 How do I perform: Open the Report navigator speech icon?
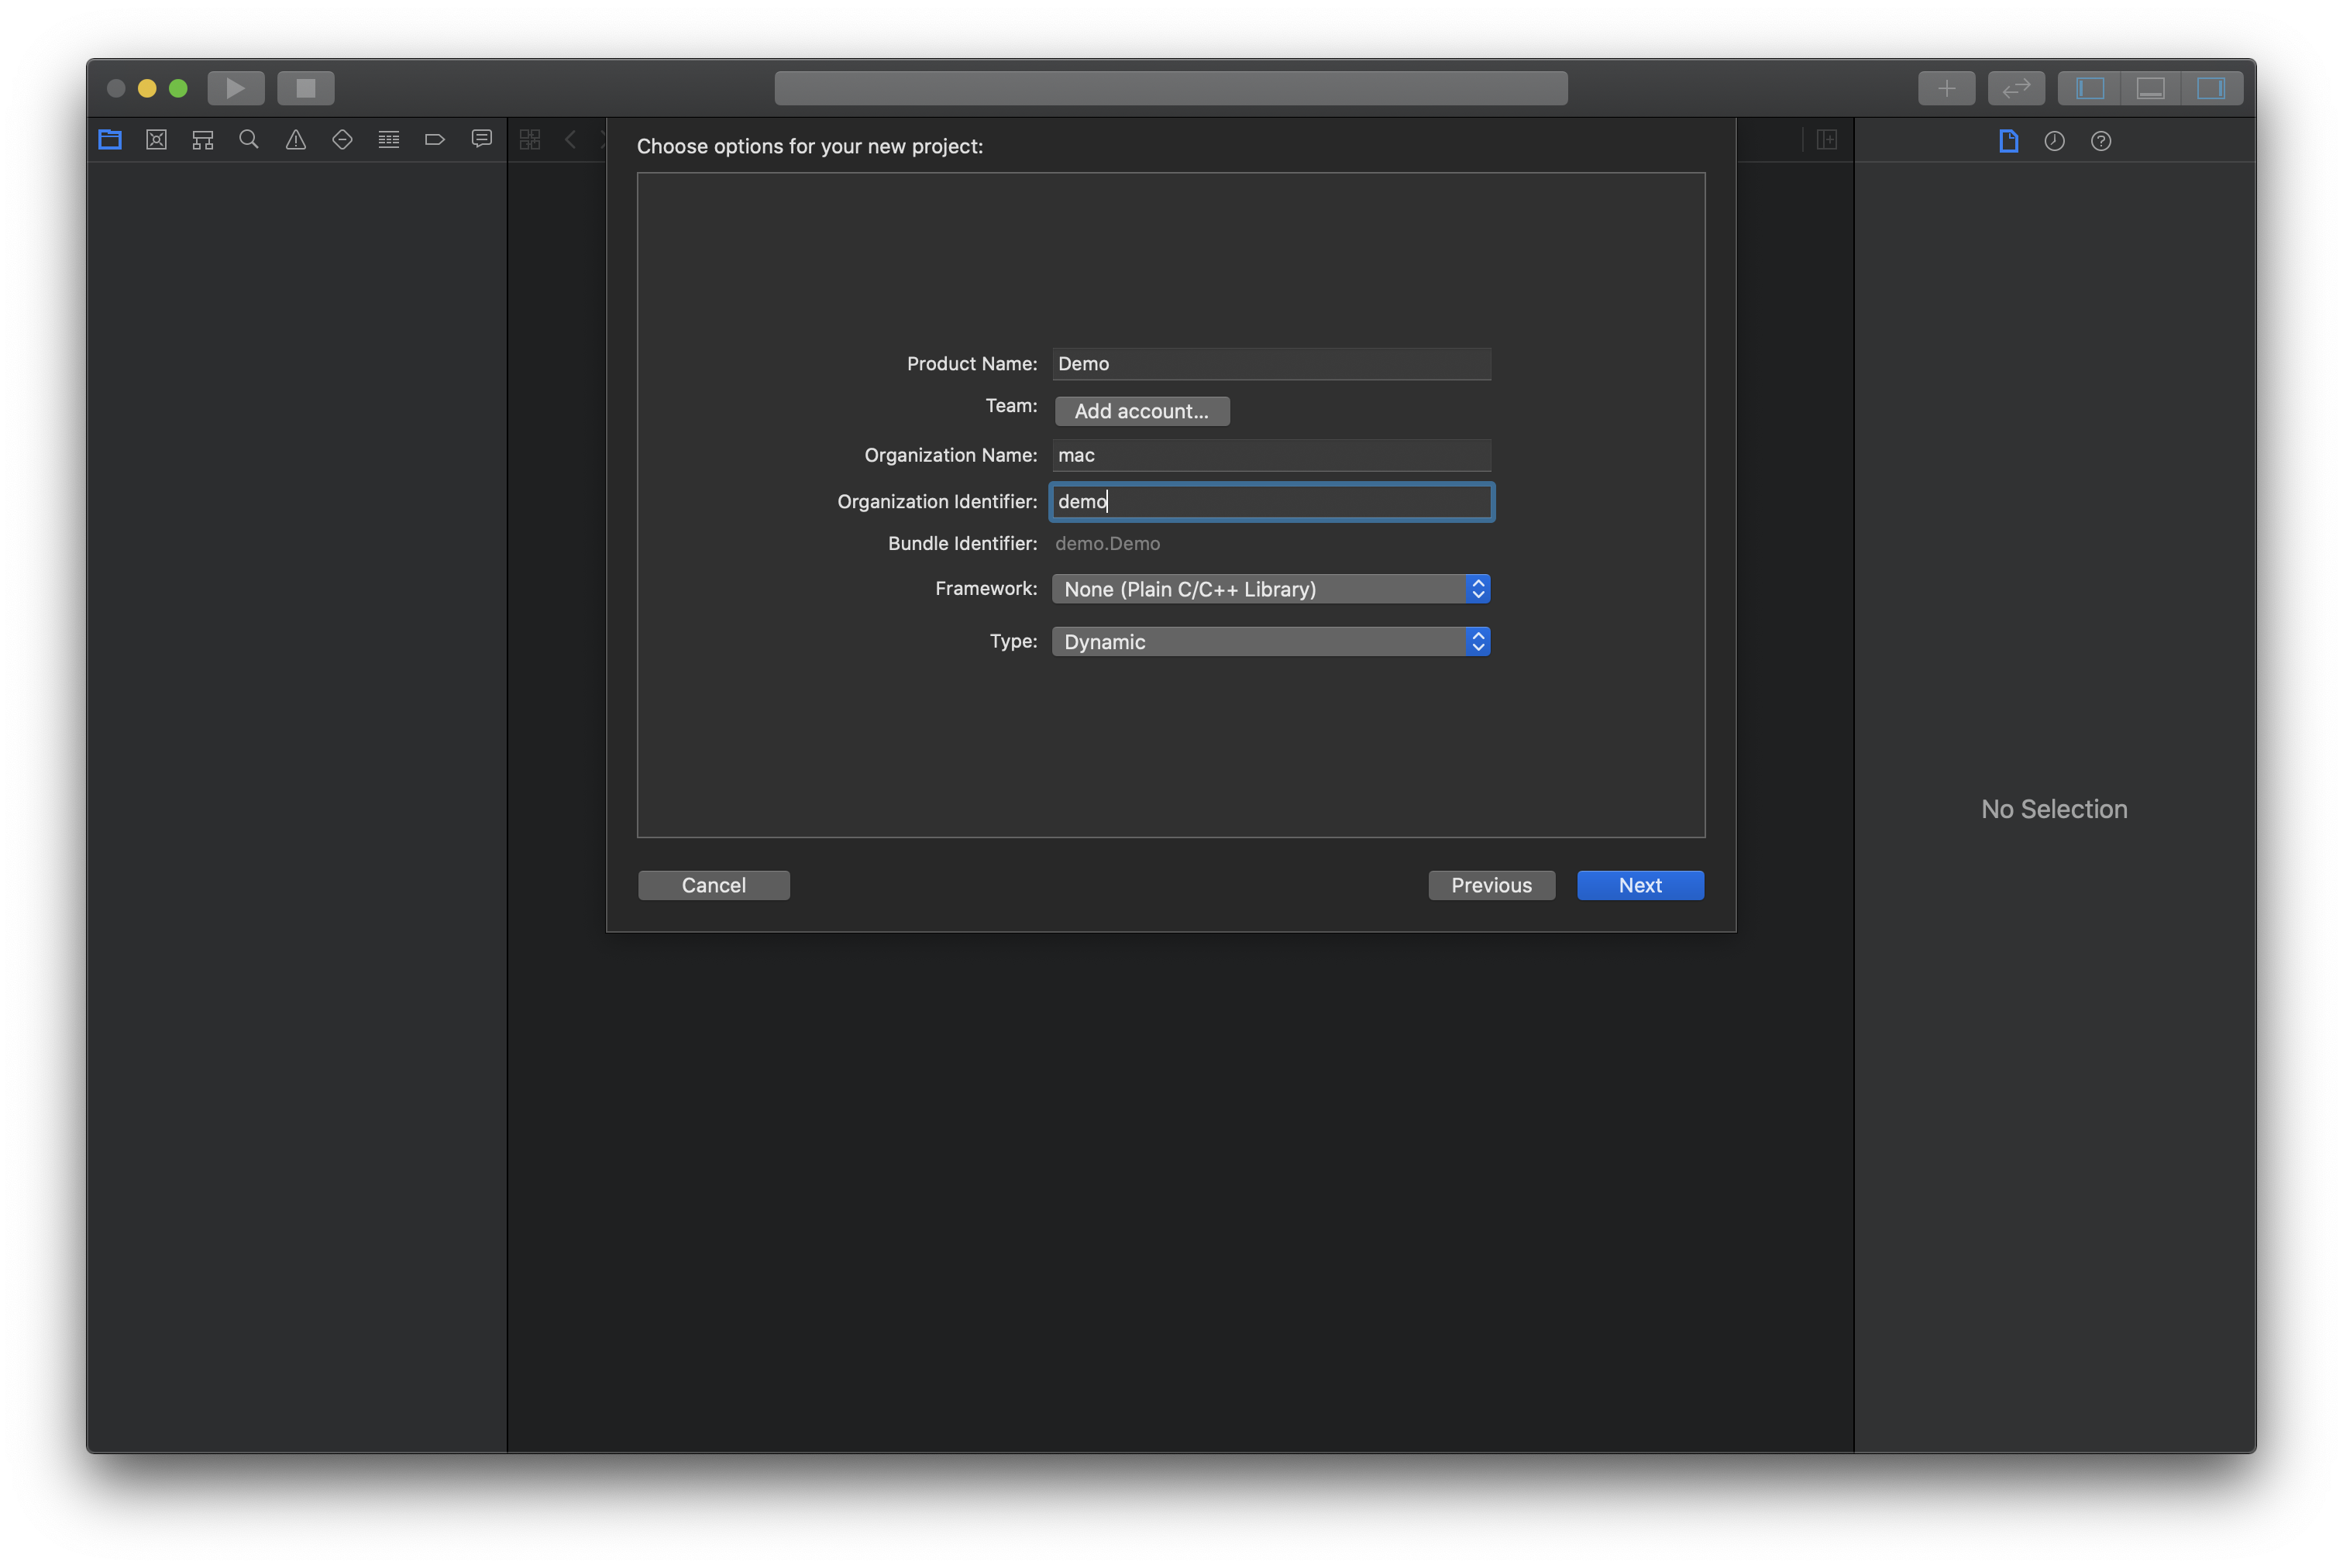point(482,140)
